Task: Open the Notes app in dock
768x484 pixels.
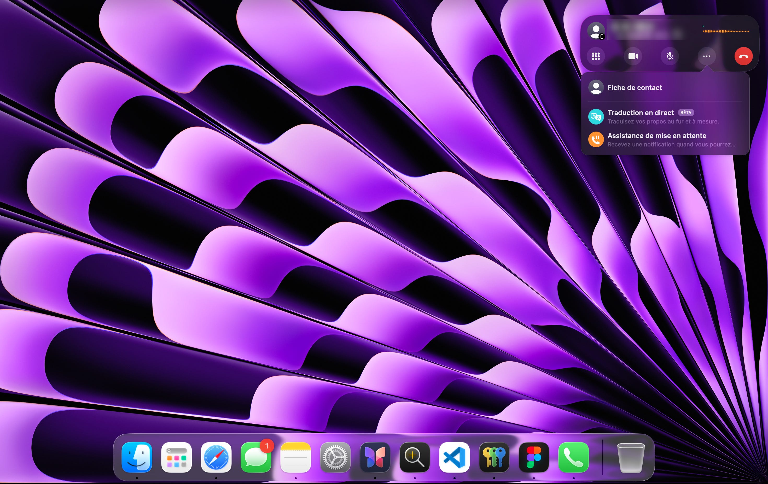Action: [x=296, y=457]
